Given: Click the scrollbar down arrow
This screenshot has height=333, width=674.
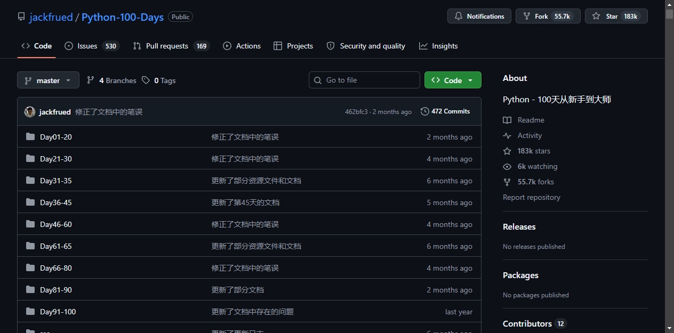Looking at the screenshot, I should [669, 328].
